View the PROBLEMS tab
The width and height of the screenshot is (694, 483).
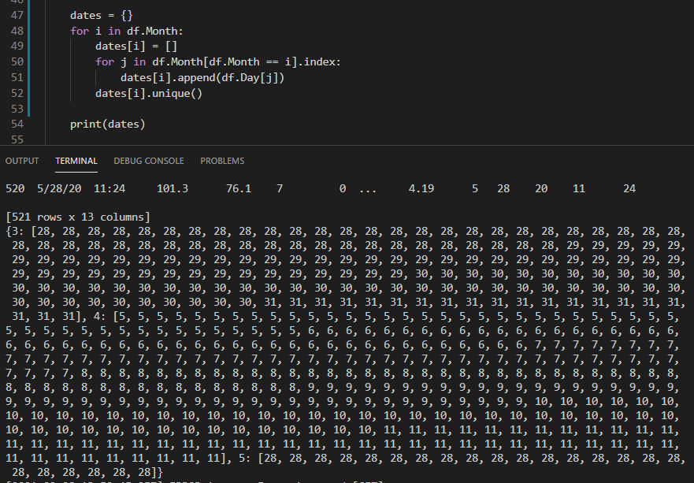(x=222, y=161)
